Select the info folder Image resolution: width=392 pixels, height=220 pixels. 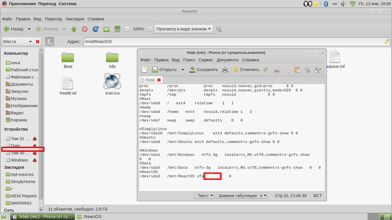point(112,60)
